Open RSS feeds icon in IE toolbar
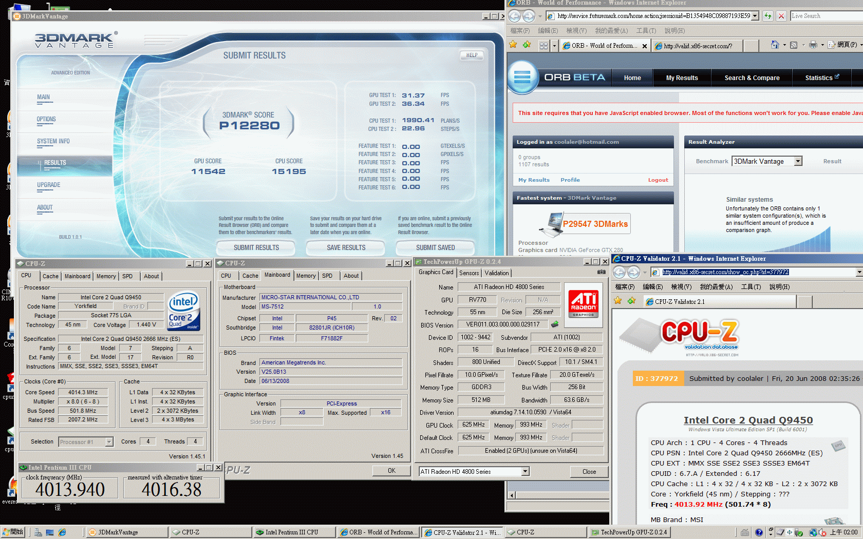 [794, 45]
